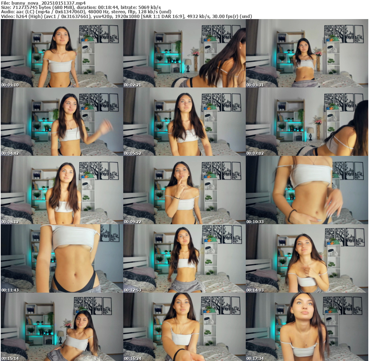This screenshot has height=361, width=369.
Task: Choose the thumbnail at 00:05:52
Action: point(184,122)
